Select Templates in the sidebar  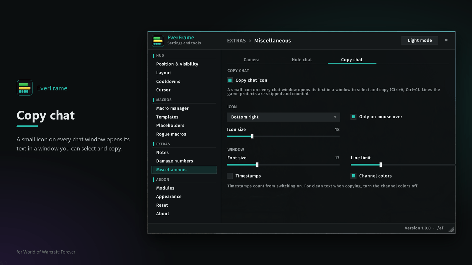pos(184,117)
